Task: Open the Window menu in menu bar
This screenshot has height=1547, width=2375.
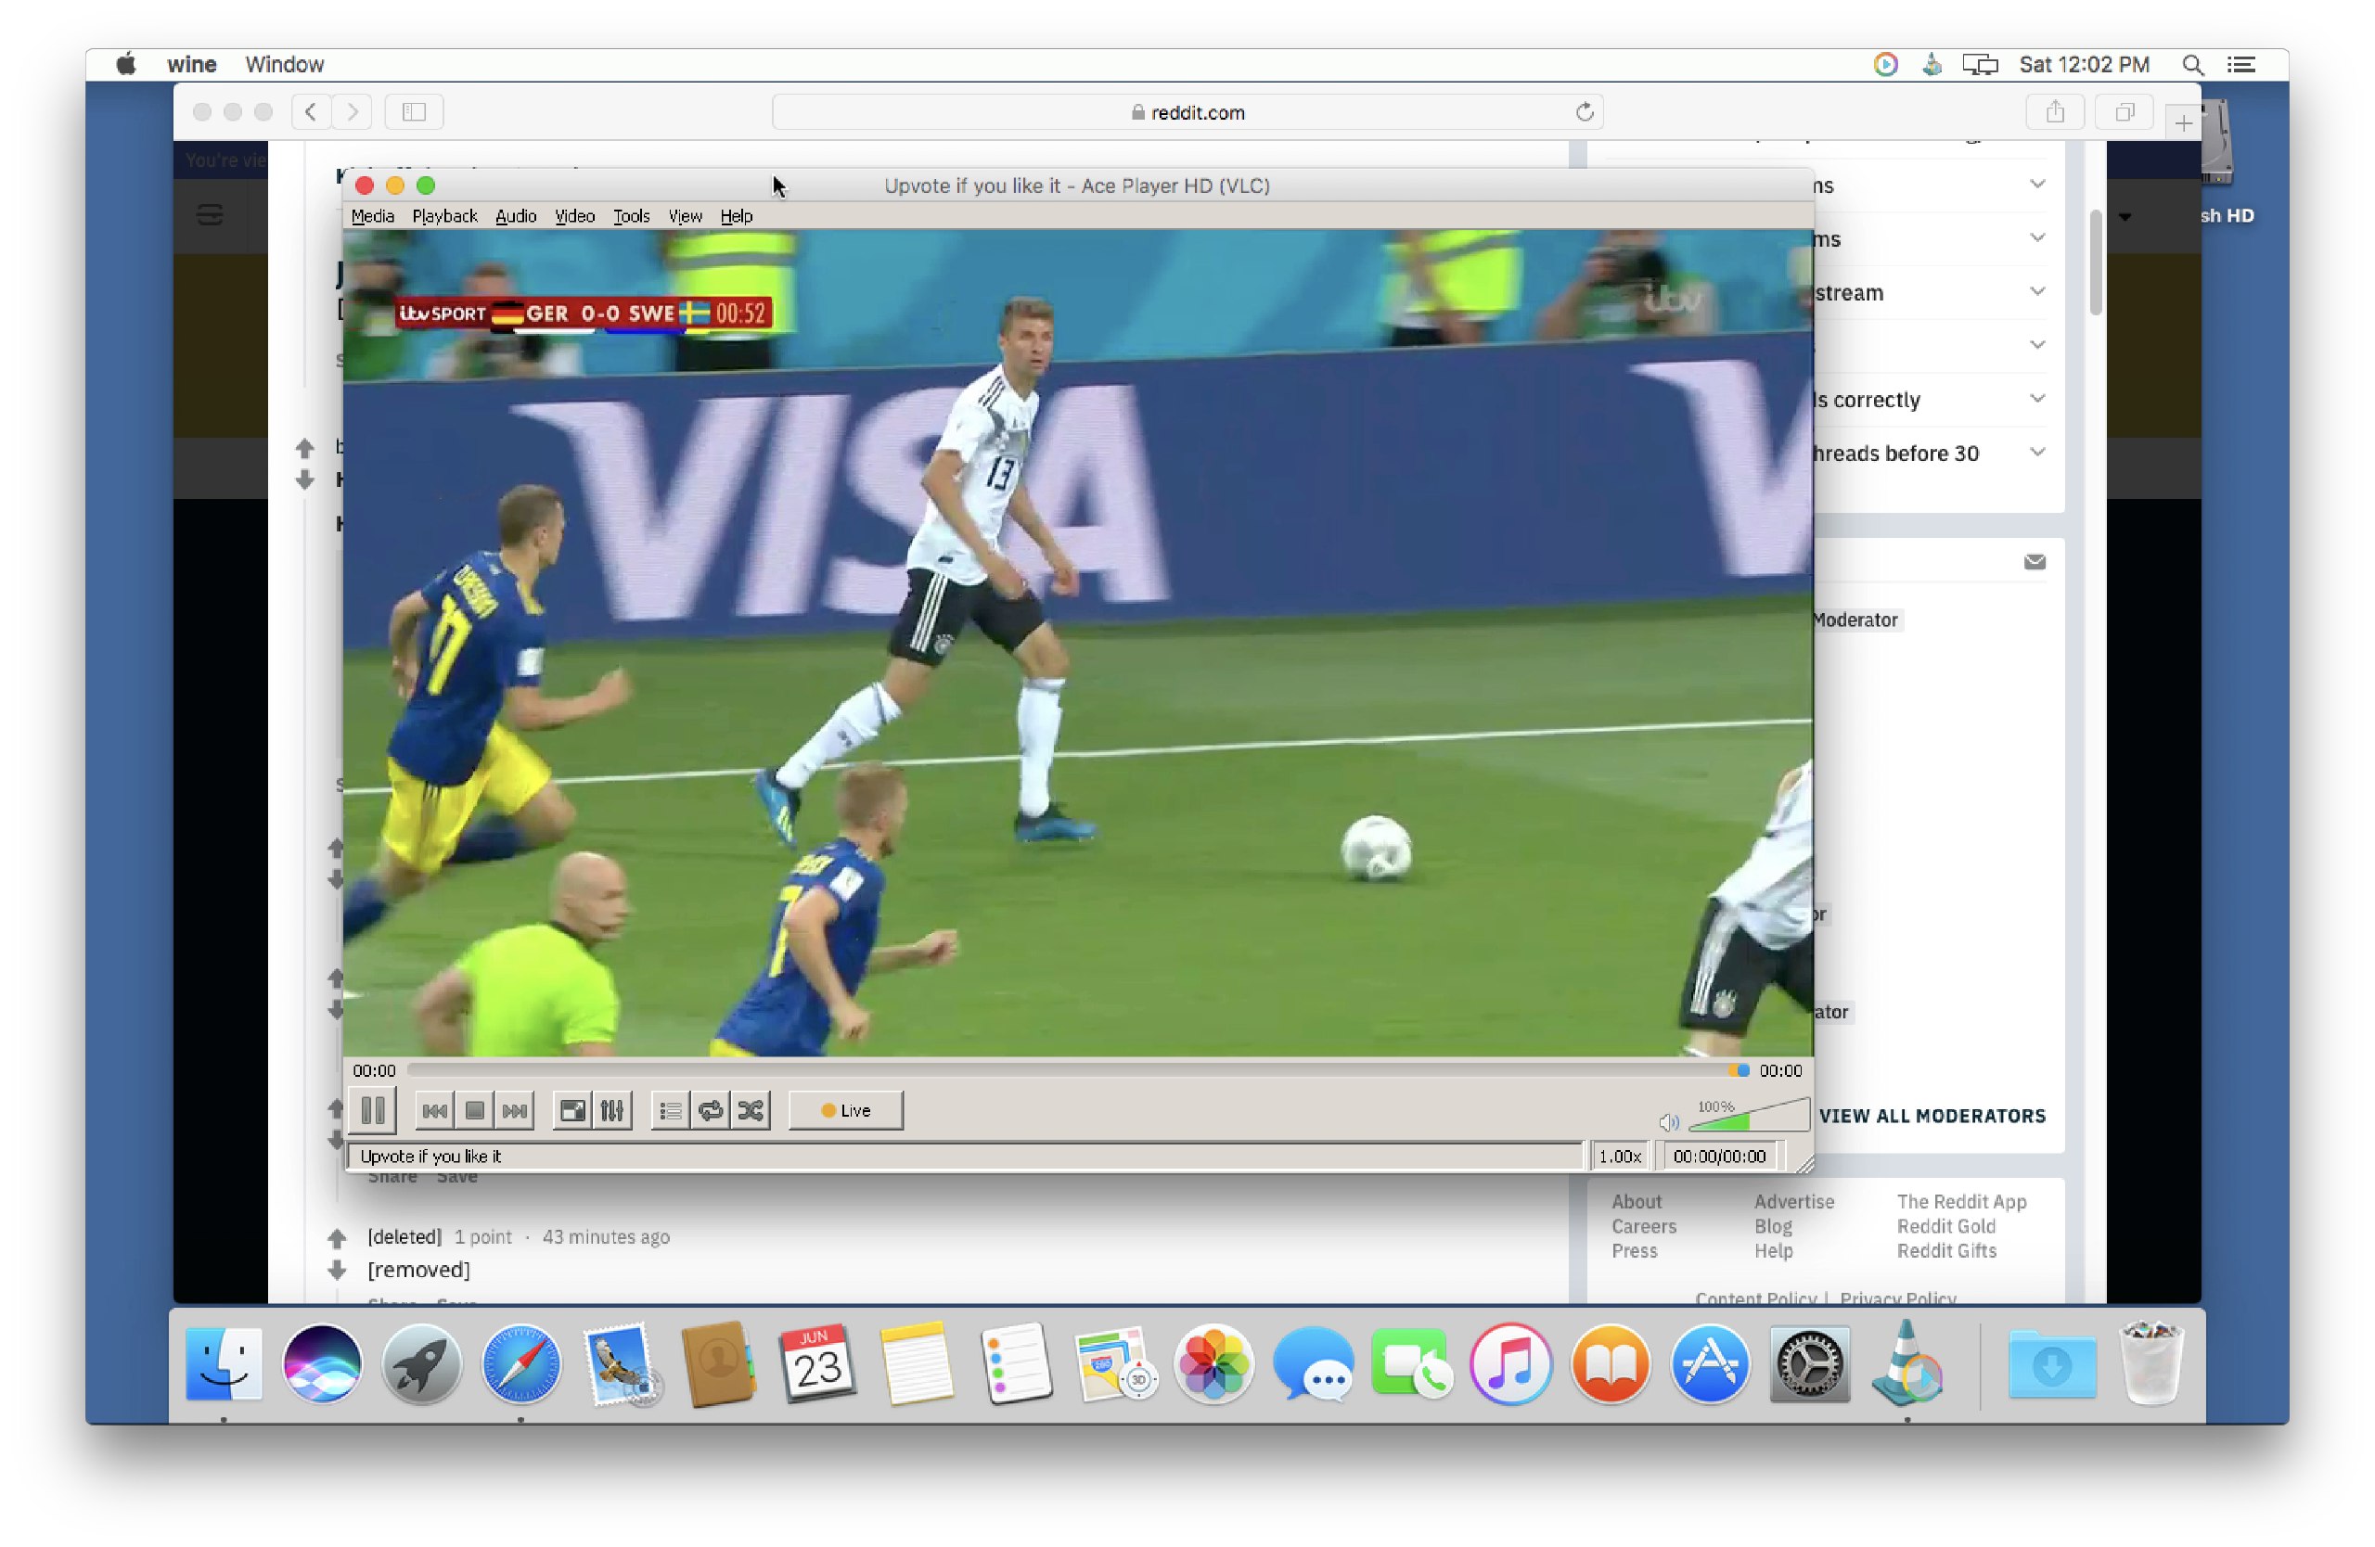Action: pos(285,64)
